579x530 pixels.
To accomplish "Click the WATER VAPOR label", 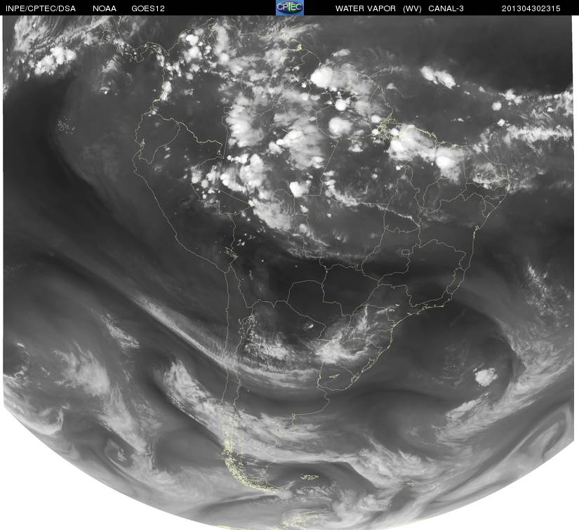I will [366, 8].
